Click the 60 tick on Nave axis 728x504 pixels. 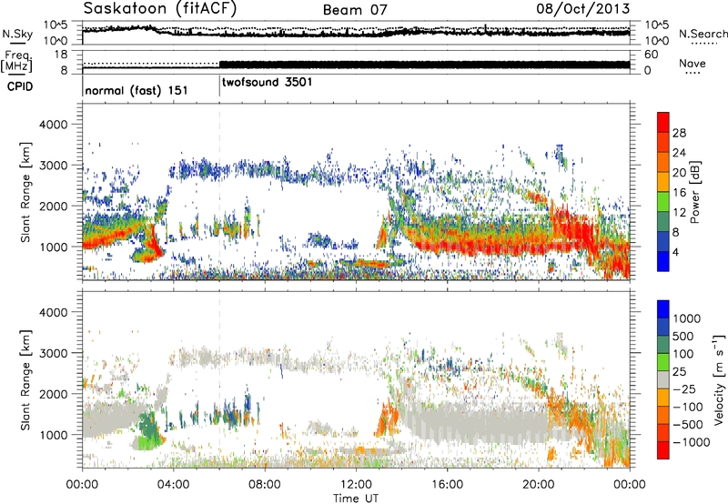(x=651, y=55)
